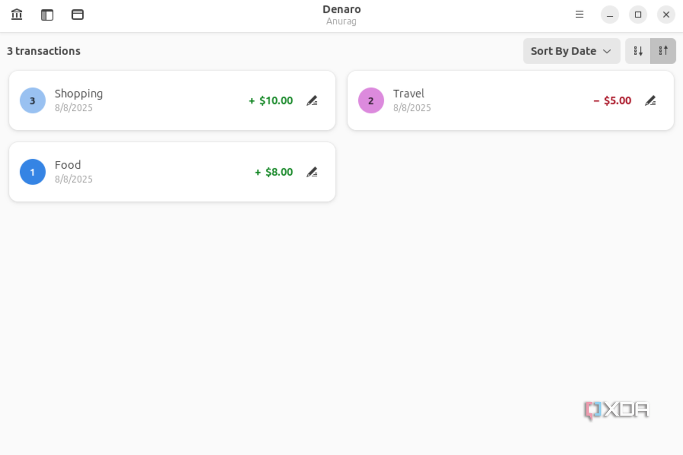Select the light blue circle numbered 3
The height and width of the screenshot is (455, 683).
[32, 100]
